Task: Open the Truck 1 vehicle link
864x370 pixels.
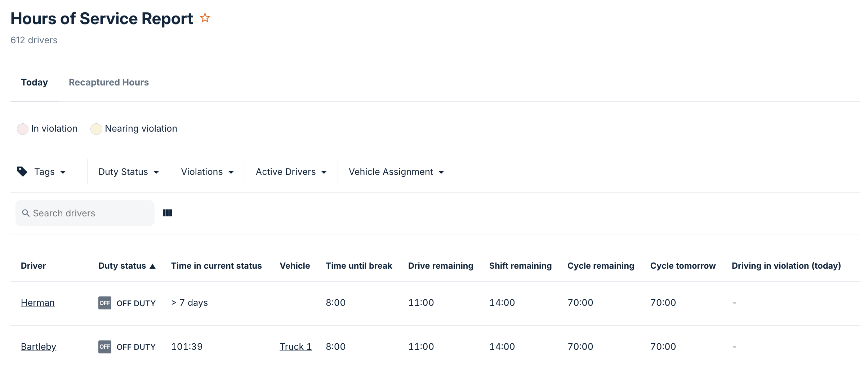Action: pyautogui.click(x=295, y=347)
